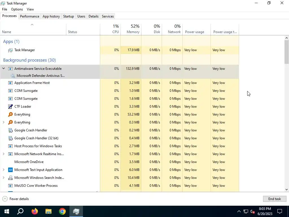Sort processes by Name column

pyautogui.click(x=33, y=29)
